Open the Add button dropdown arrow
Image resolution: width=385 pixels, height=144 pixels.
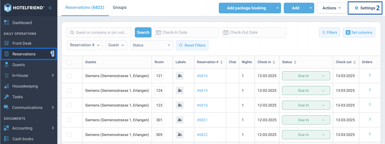pos(311,8)
